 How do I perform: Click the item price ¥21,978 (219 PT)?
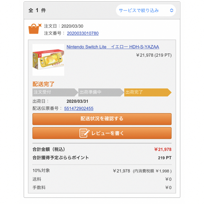[154, 55]
